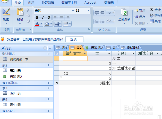Open gridlines dropdown arrow

pos(60,24)
